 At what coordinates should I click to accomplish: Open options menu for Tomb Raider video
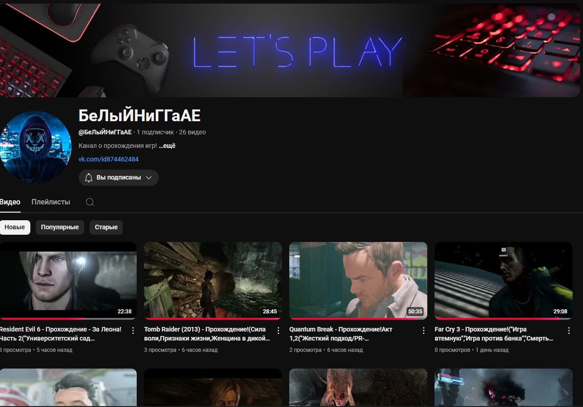[278, 331]
